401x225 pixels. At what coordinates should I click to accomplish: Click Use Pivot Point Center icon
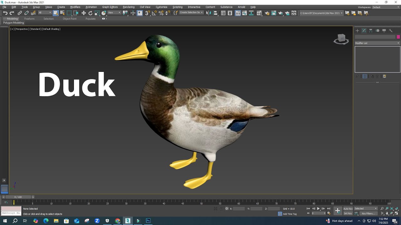125,13
